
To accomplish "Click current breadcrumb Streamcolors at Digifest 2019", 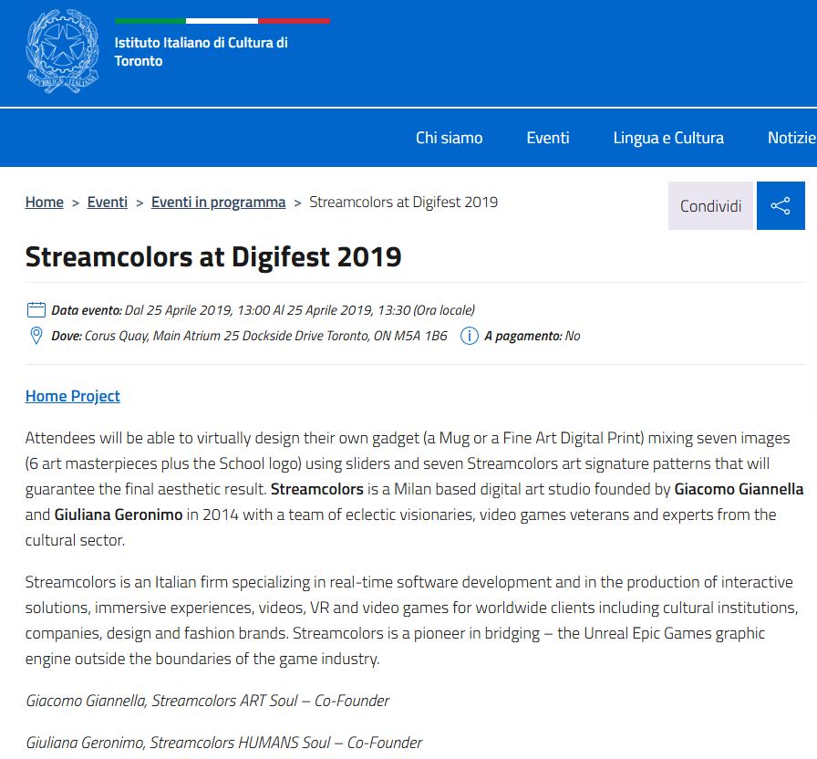I will click(x=403, y=203).
